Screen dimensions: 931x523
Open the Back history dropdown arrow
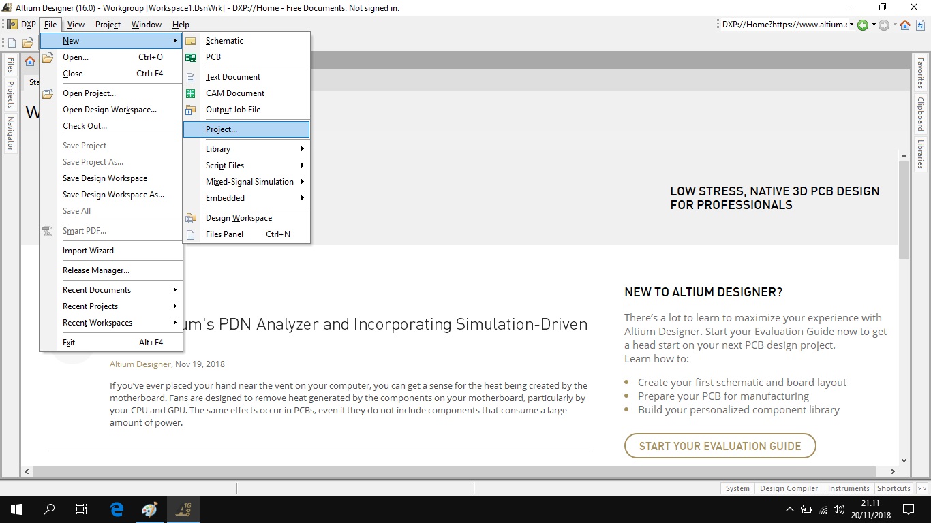click(x=873, y=25)
